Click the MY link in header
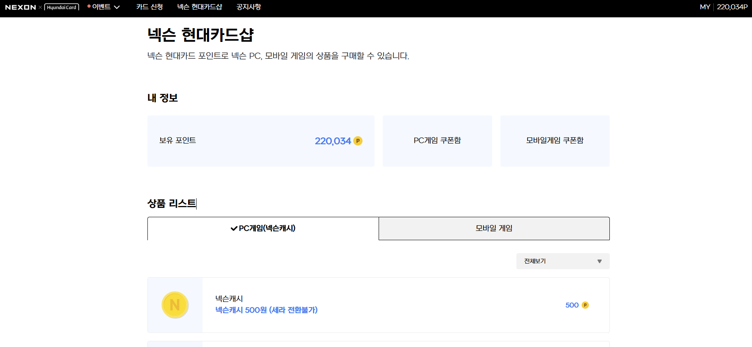 pyautogui.click(x=704, y=7)
